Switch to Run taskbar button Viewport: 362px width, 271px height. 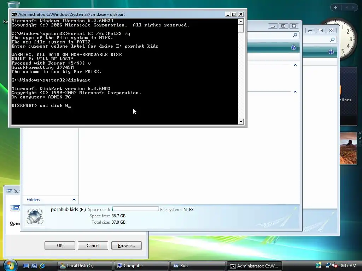point(198,266)
